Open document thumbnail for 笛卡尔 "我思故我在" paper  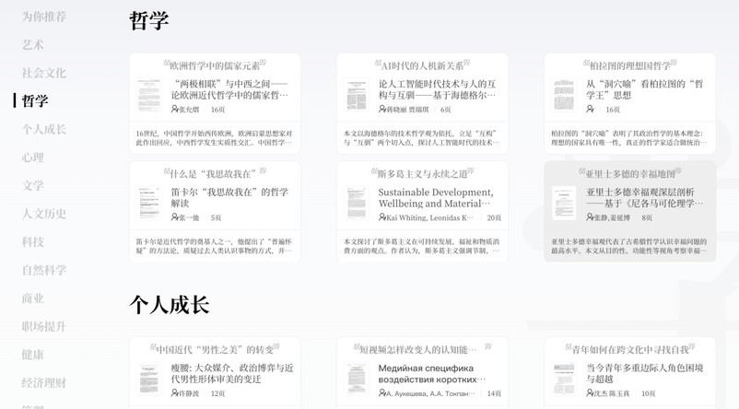tap(148, 203)
